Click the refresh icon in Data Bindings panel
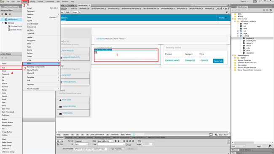Screen dimensions: 274x154 tap(271, 10)
